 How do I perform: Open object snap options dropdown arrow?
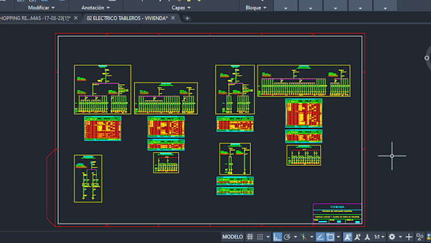pyautogui.click(x=338, y=237)
